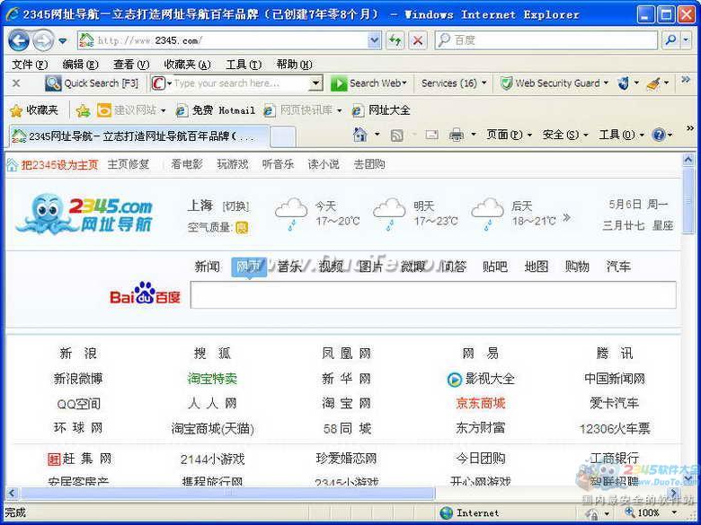Image resolution: width=701 pixels, height=525 pixels.
Task: Click the [切换] city switch link
Action: (x=235, y=206)
